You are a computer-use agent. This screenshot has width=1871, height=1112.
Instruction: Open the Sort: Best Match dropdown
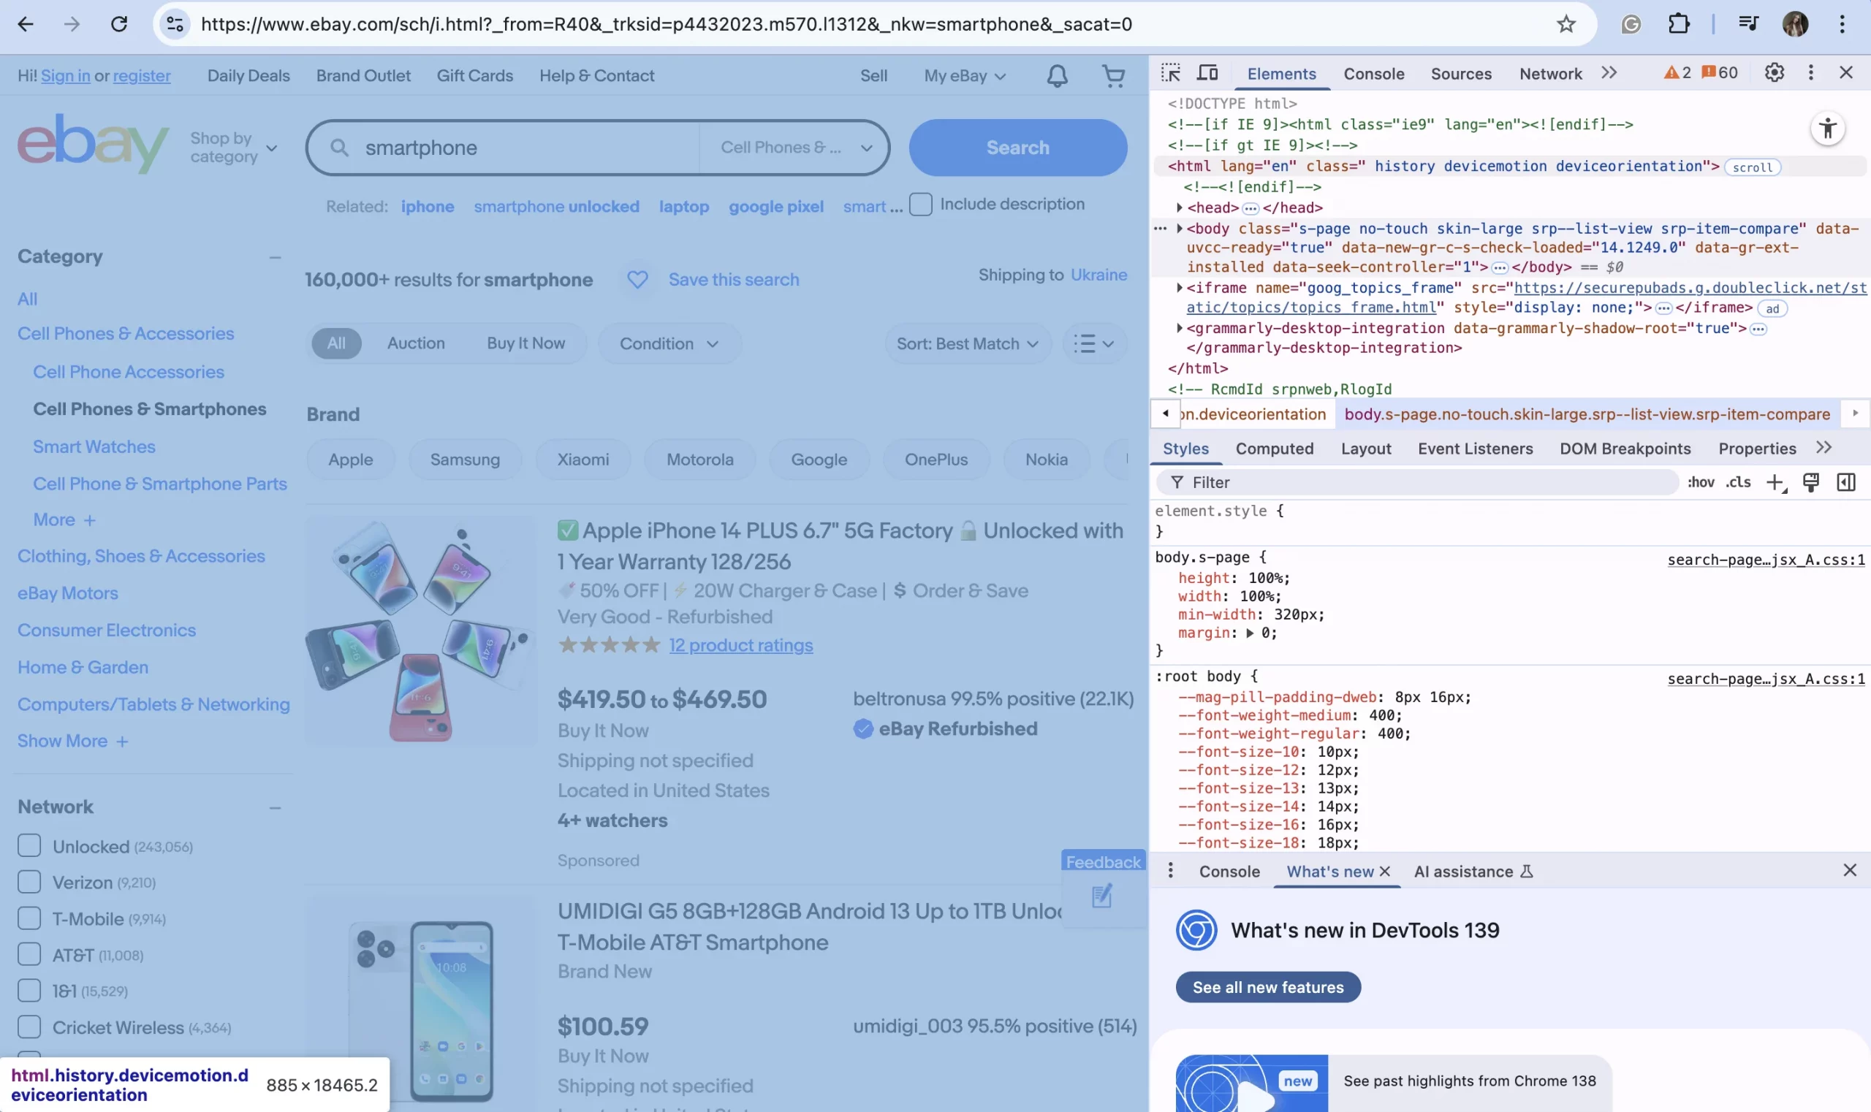[x=967, y=344]
